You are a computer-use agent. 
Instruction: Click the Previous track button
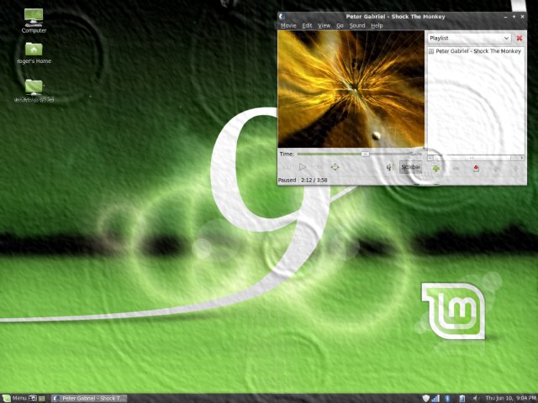point(286,167)
